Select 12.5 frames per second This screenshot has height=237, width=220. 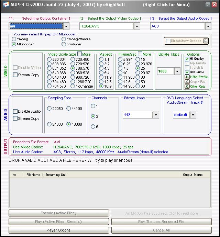(120, 82)
